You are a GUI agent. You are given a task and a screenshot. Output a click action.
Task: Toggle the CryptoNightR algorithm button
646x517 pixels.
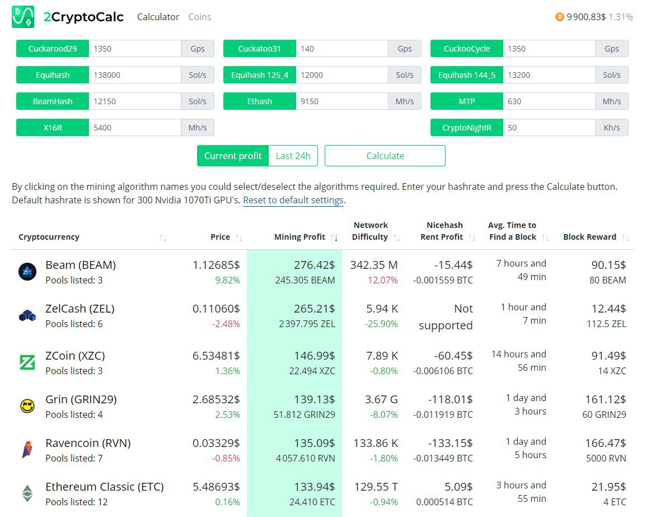pyautogui.click(x=467, y=128)
